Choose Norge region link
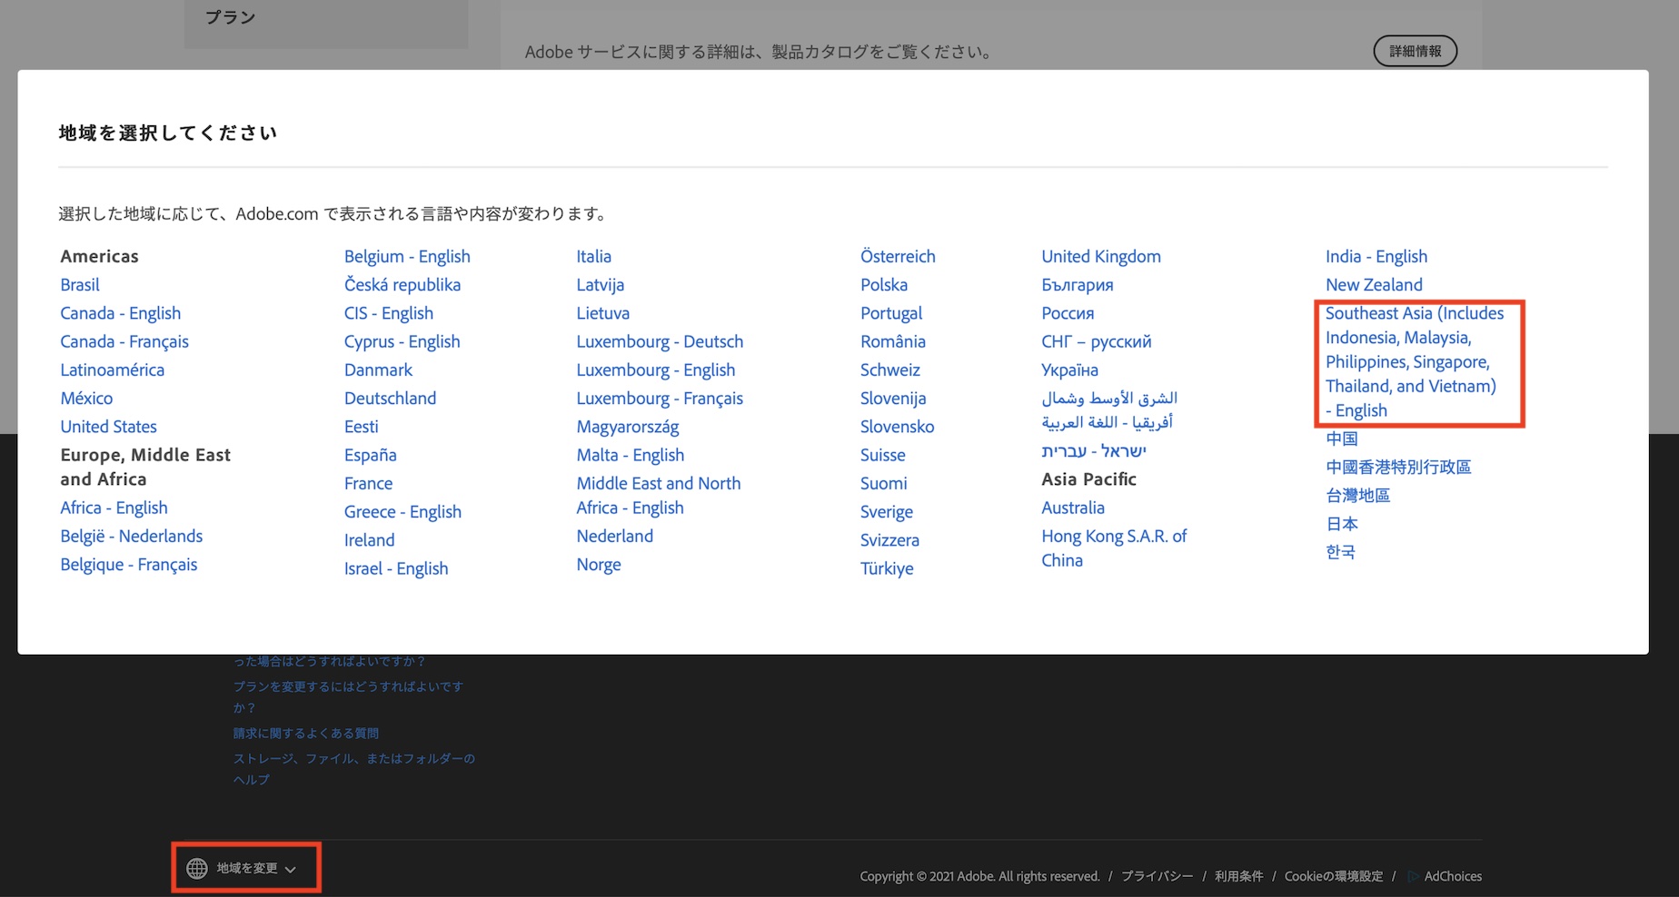Viewport: 1679px width, 897px height. coord(599,565)
